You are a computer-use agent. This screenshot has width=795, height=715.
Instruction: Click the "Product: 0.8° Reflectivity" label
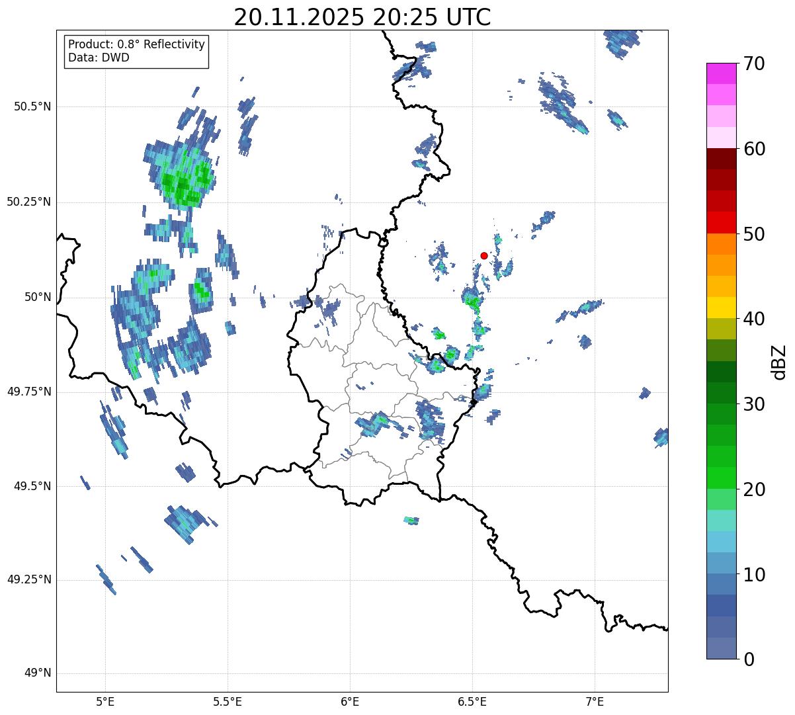coord(137,44)
